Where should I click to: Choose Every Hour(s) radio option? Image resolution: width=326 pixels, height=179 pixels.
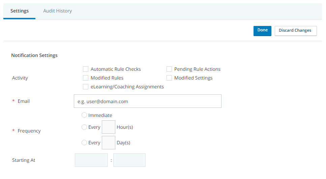point(84,127)
